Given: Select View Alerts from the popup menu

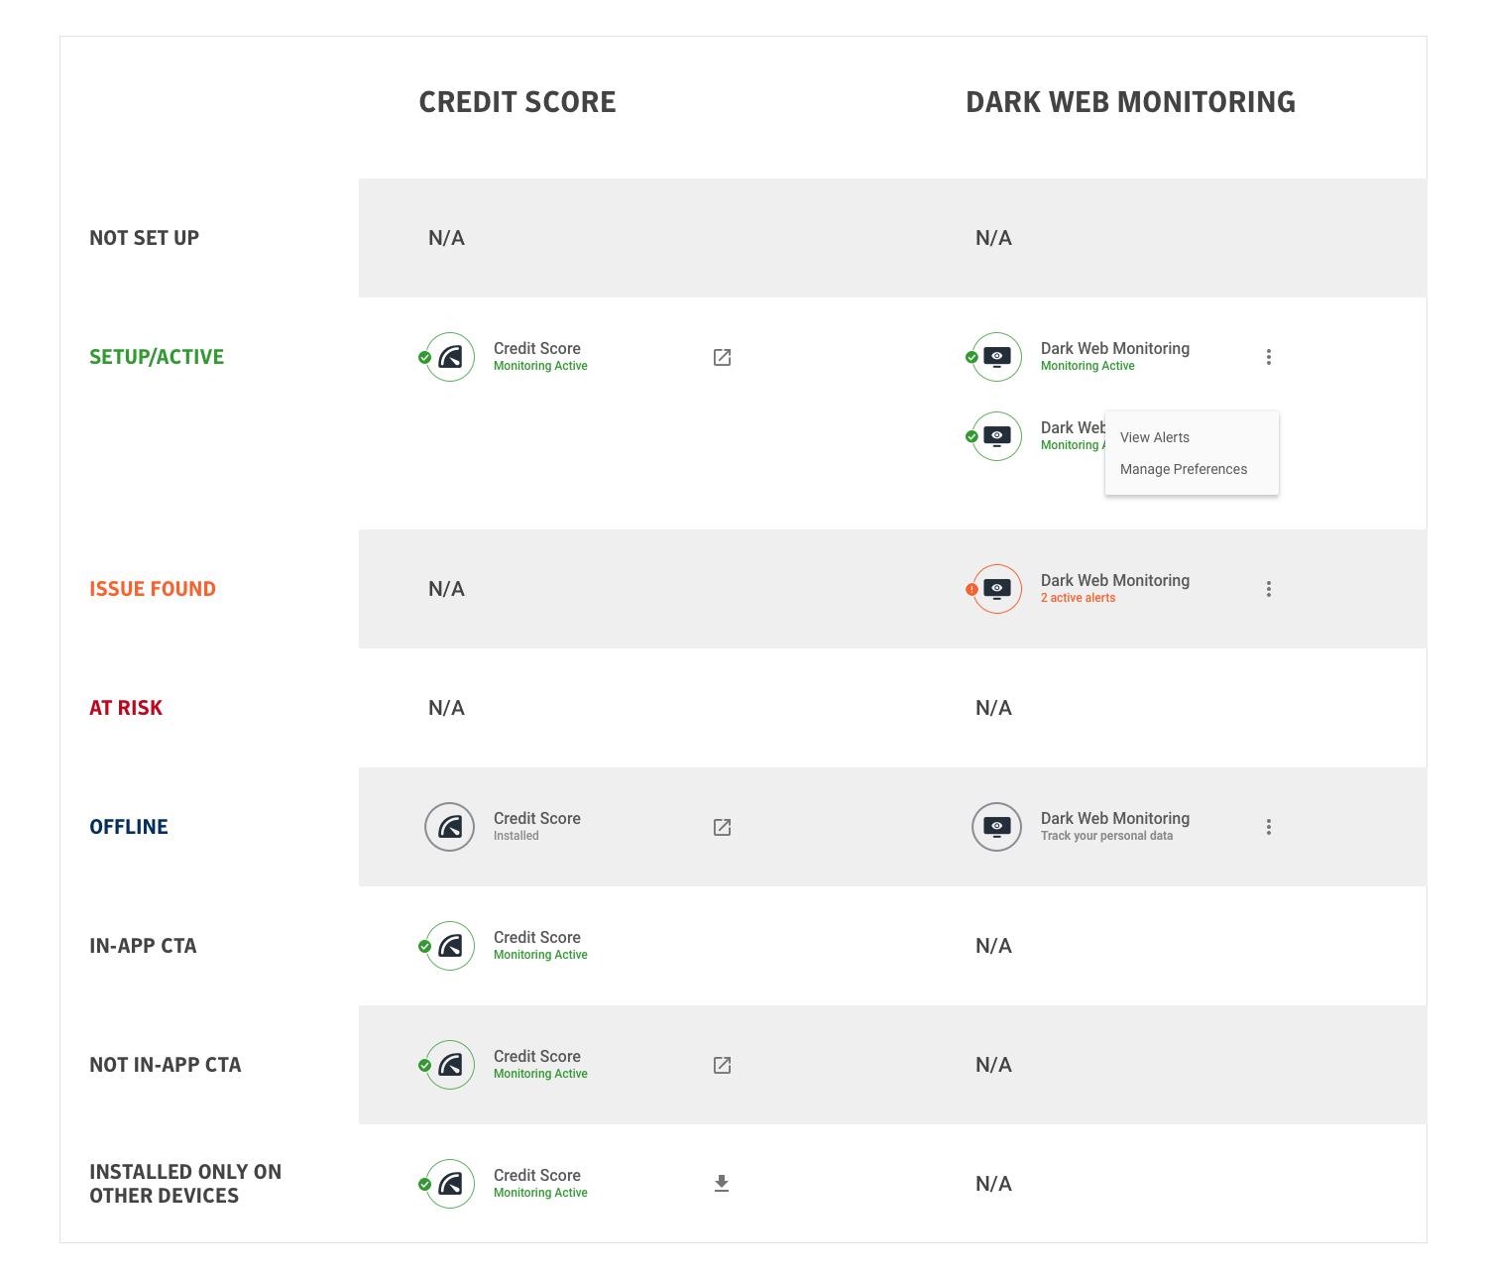Looking at the screenshot, I should click(1155, 437).
